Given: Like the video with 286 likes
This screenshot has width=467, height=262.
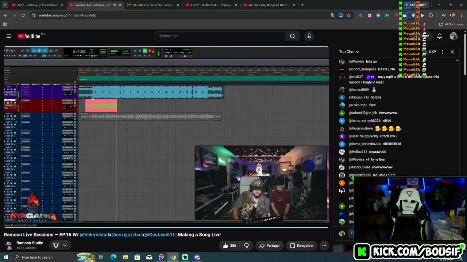Looking at the screenshot, I should click(229, 246).
